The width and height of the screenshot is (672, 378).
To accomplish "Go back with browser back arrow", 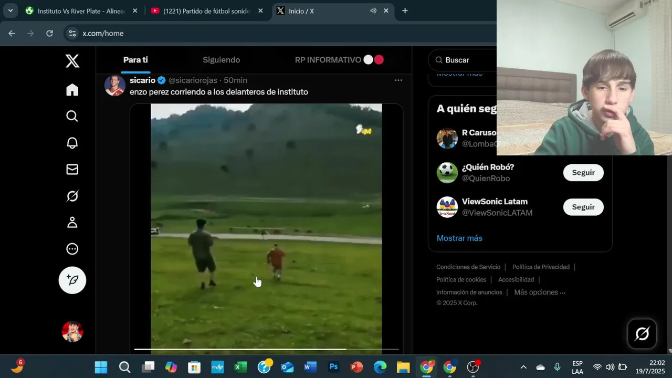I will [12, 33].
